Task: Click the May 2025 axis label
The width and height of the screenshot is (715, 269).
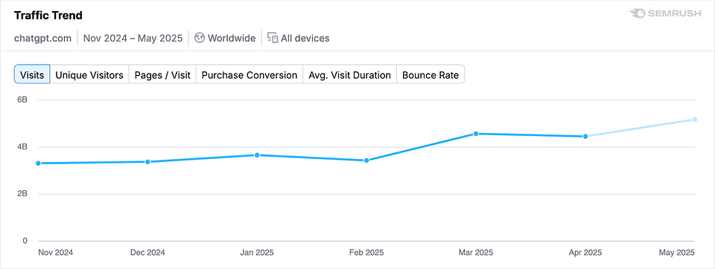Action: (x=677, y=252)
